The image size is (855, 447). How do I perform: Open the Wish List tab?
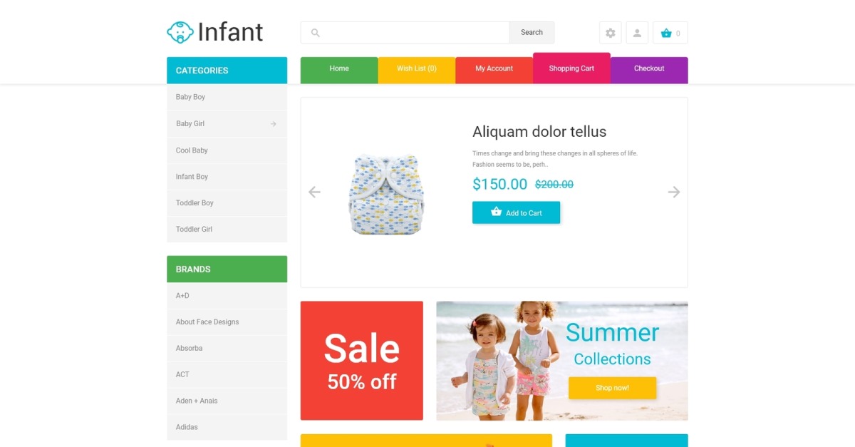[x=417, y=69]
